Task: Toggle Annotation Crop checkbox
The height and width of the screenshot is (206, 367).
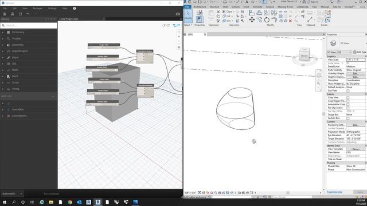Action: pos(348,104)
